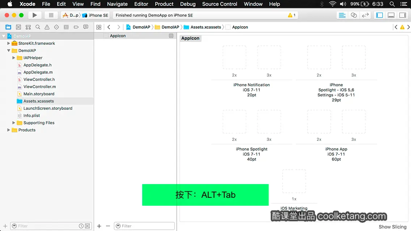Expand the IAPHelper folder

(14, 58)
